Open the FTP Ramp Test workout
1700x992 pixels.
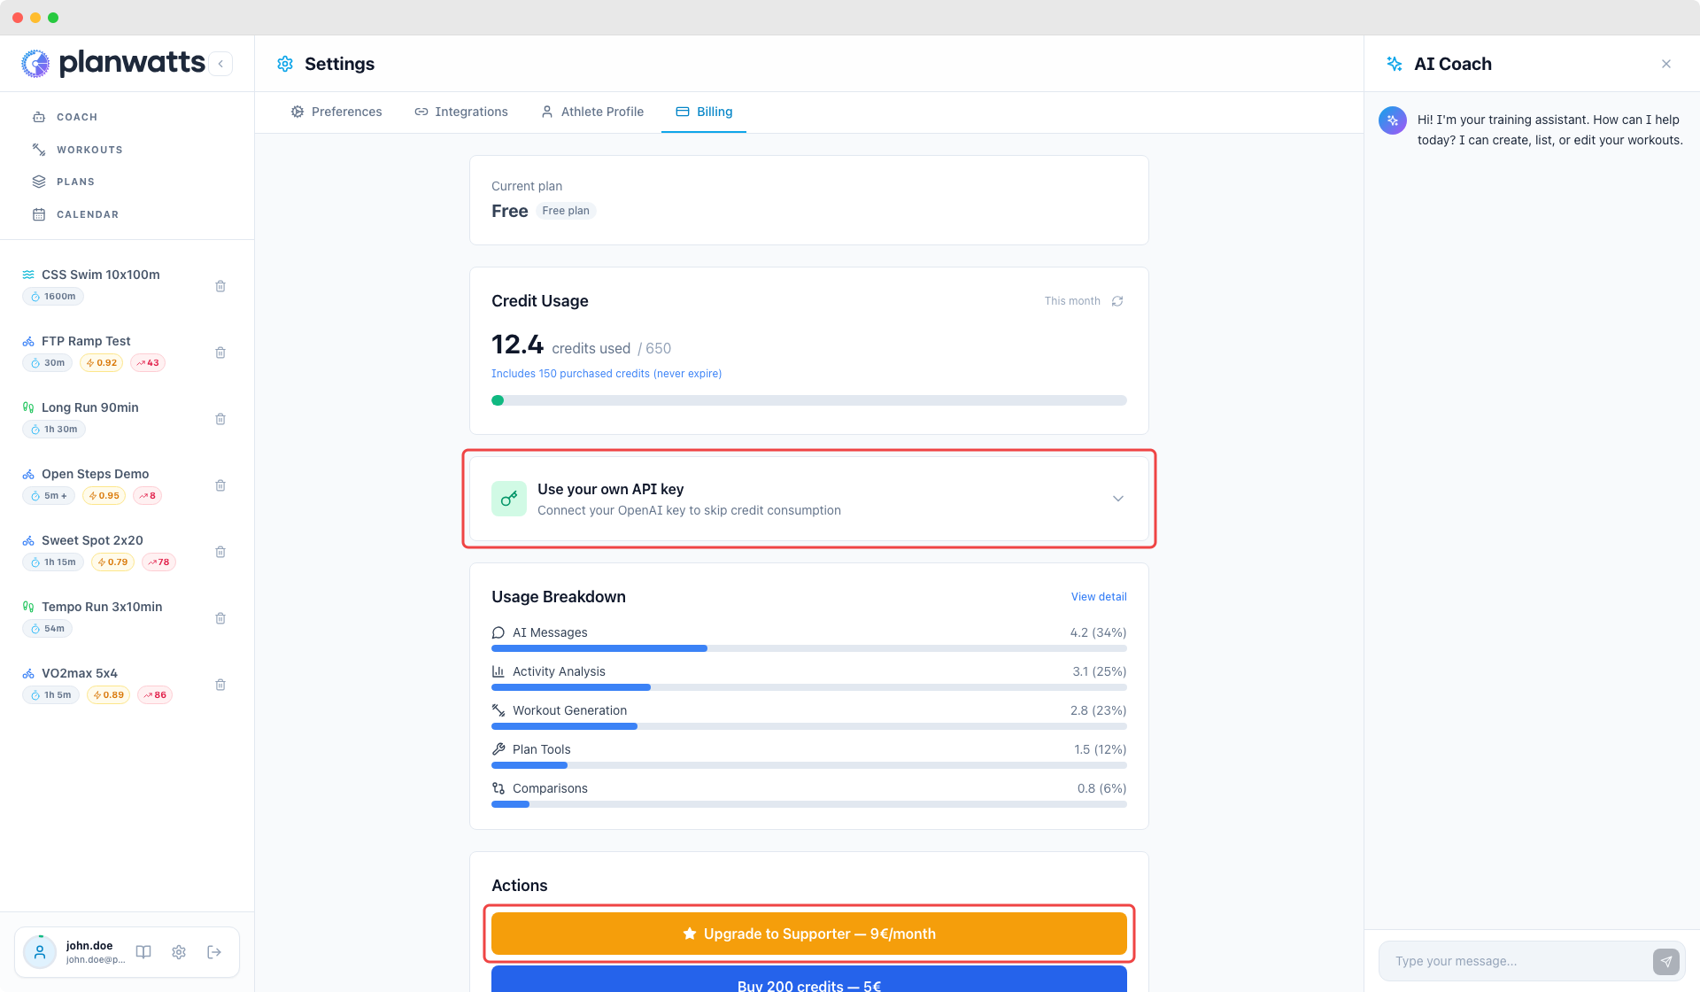(86, 341)
